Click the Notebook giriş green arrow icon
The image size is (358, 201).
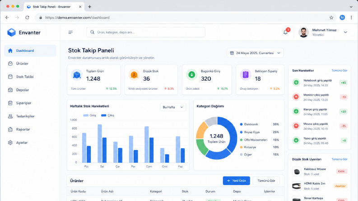coord(296,82)
